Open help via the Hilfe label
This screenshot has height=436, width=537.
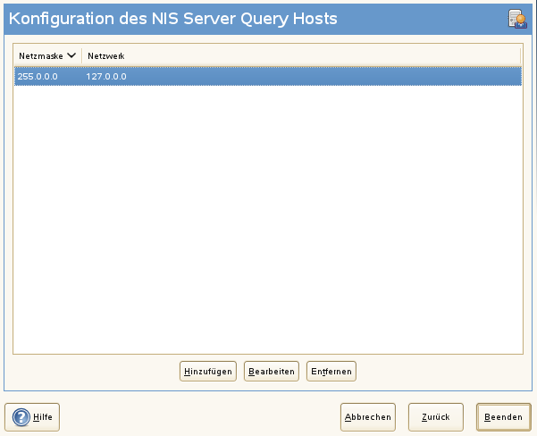tap(43, 417)
